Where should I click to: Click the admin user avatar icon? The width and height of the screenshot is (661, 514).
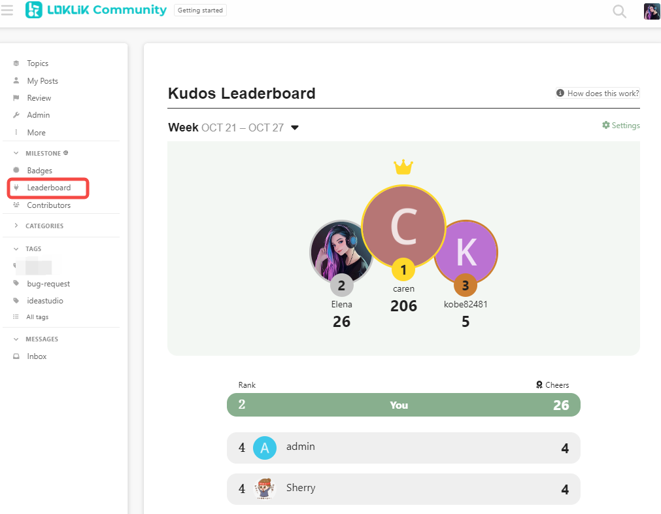[x=264, y=448]
